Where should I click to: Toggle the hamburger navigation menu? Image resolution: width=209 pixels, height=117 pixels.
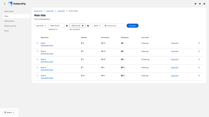[x=5, y=4]
